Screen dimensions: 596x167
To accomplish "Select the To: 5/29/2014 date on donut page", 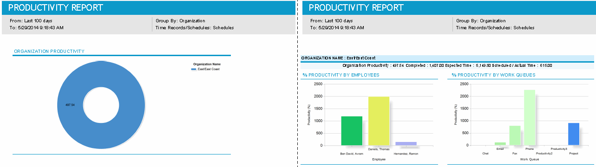I will pyautogui.click(x=37, y=28).
